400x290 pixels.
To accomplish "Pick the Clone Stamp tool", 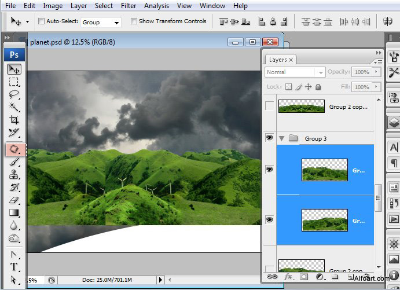I will (14, 174).
